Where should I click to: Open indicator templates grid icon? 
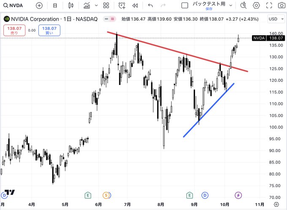click(x=106, y=5)
